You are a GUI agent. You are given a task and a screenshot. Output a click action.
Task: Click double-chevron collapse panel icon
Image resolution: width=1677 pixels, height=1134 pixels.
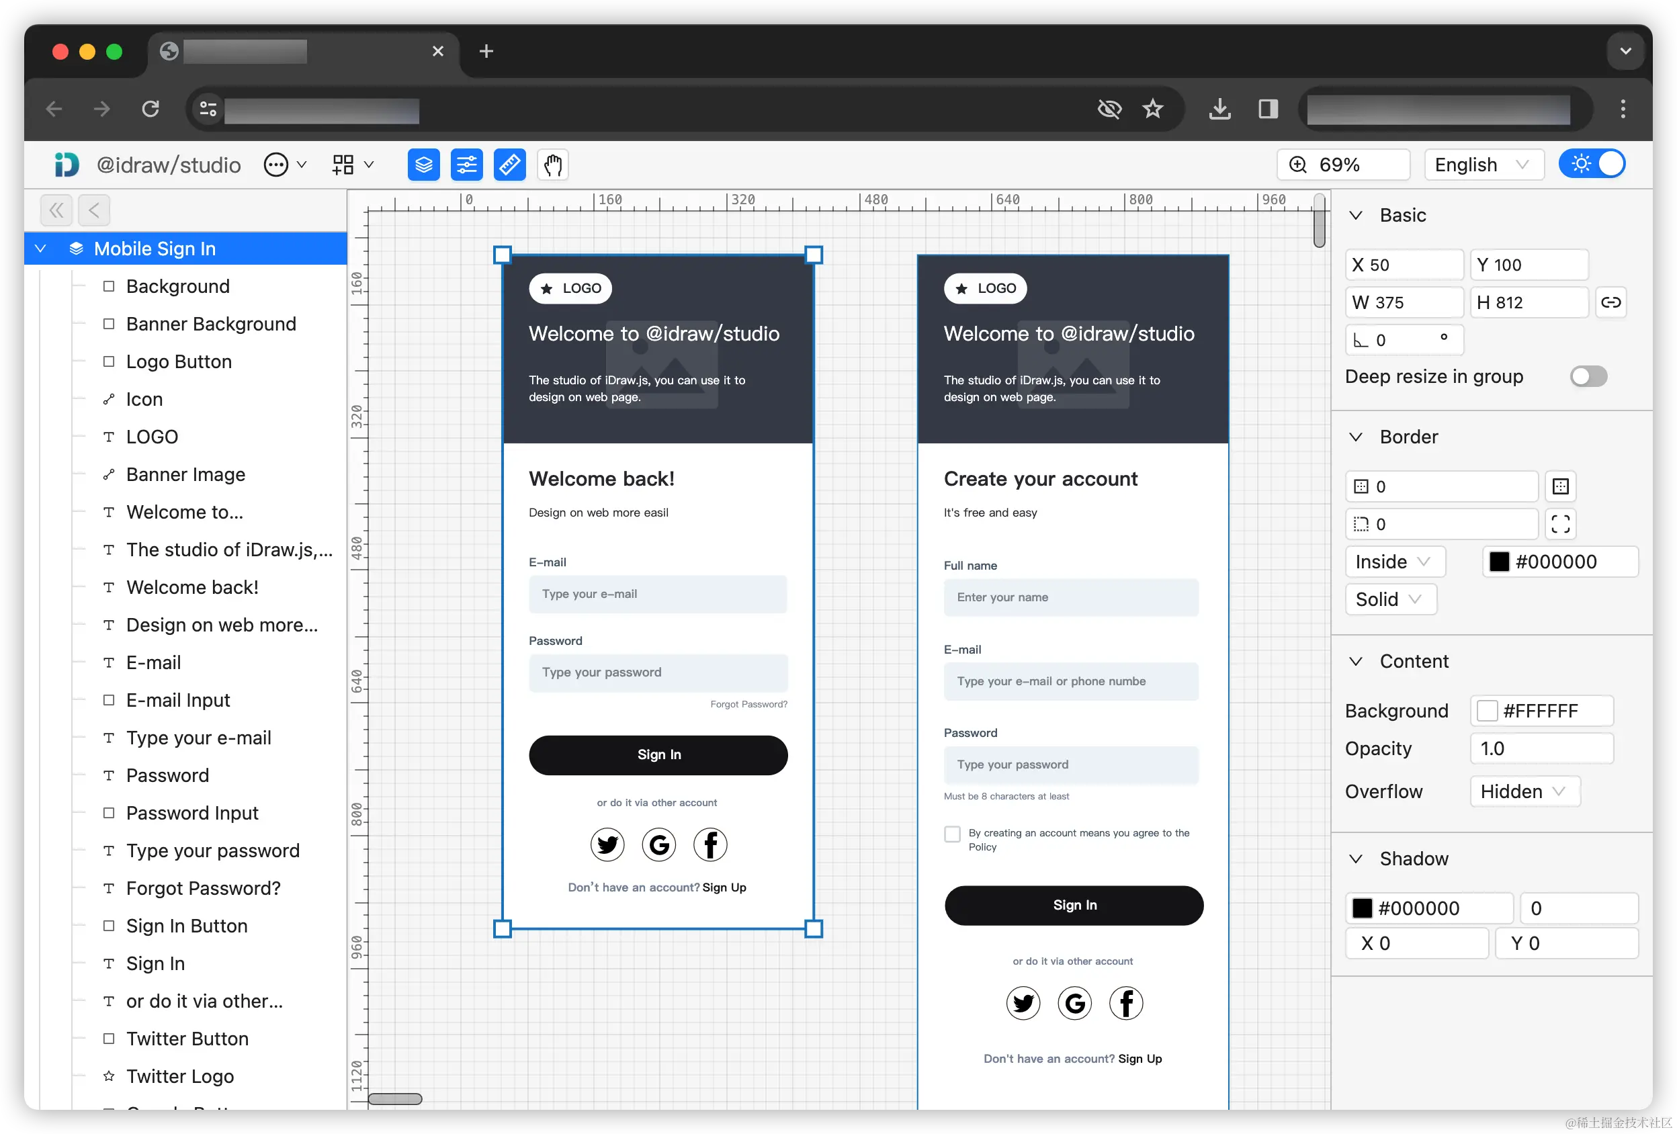[56, 211]
